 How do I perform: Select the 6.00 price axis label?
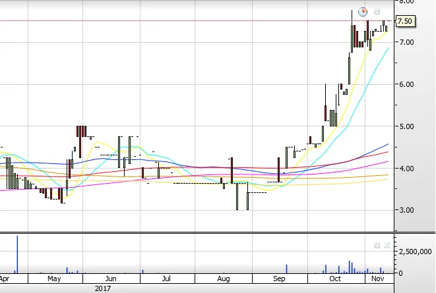pos(406,84)
